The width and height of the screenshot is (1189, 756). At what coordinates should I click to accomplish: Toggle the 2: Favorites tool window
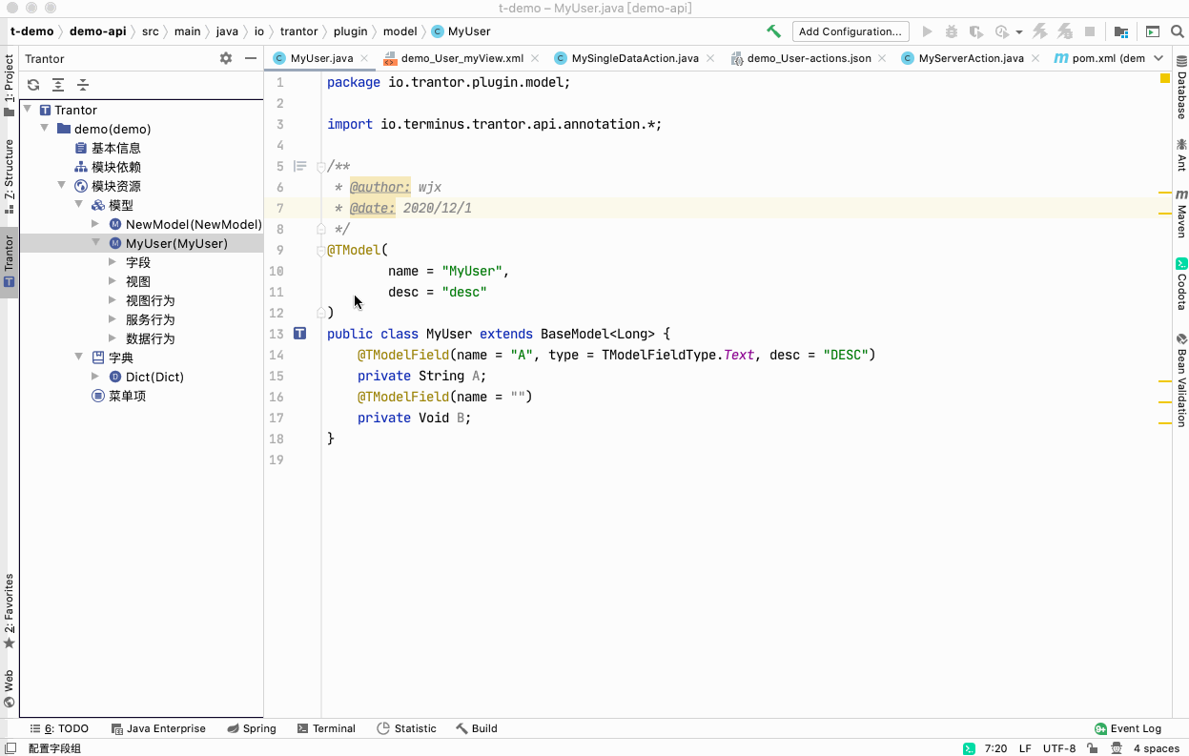(x=10, y=611)
